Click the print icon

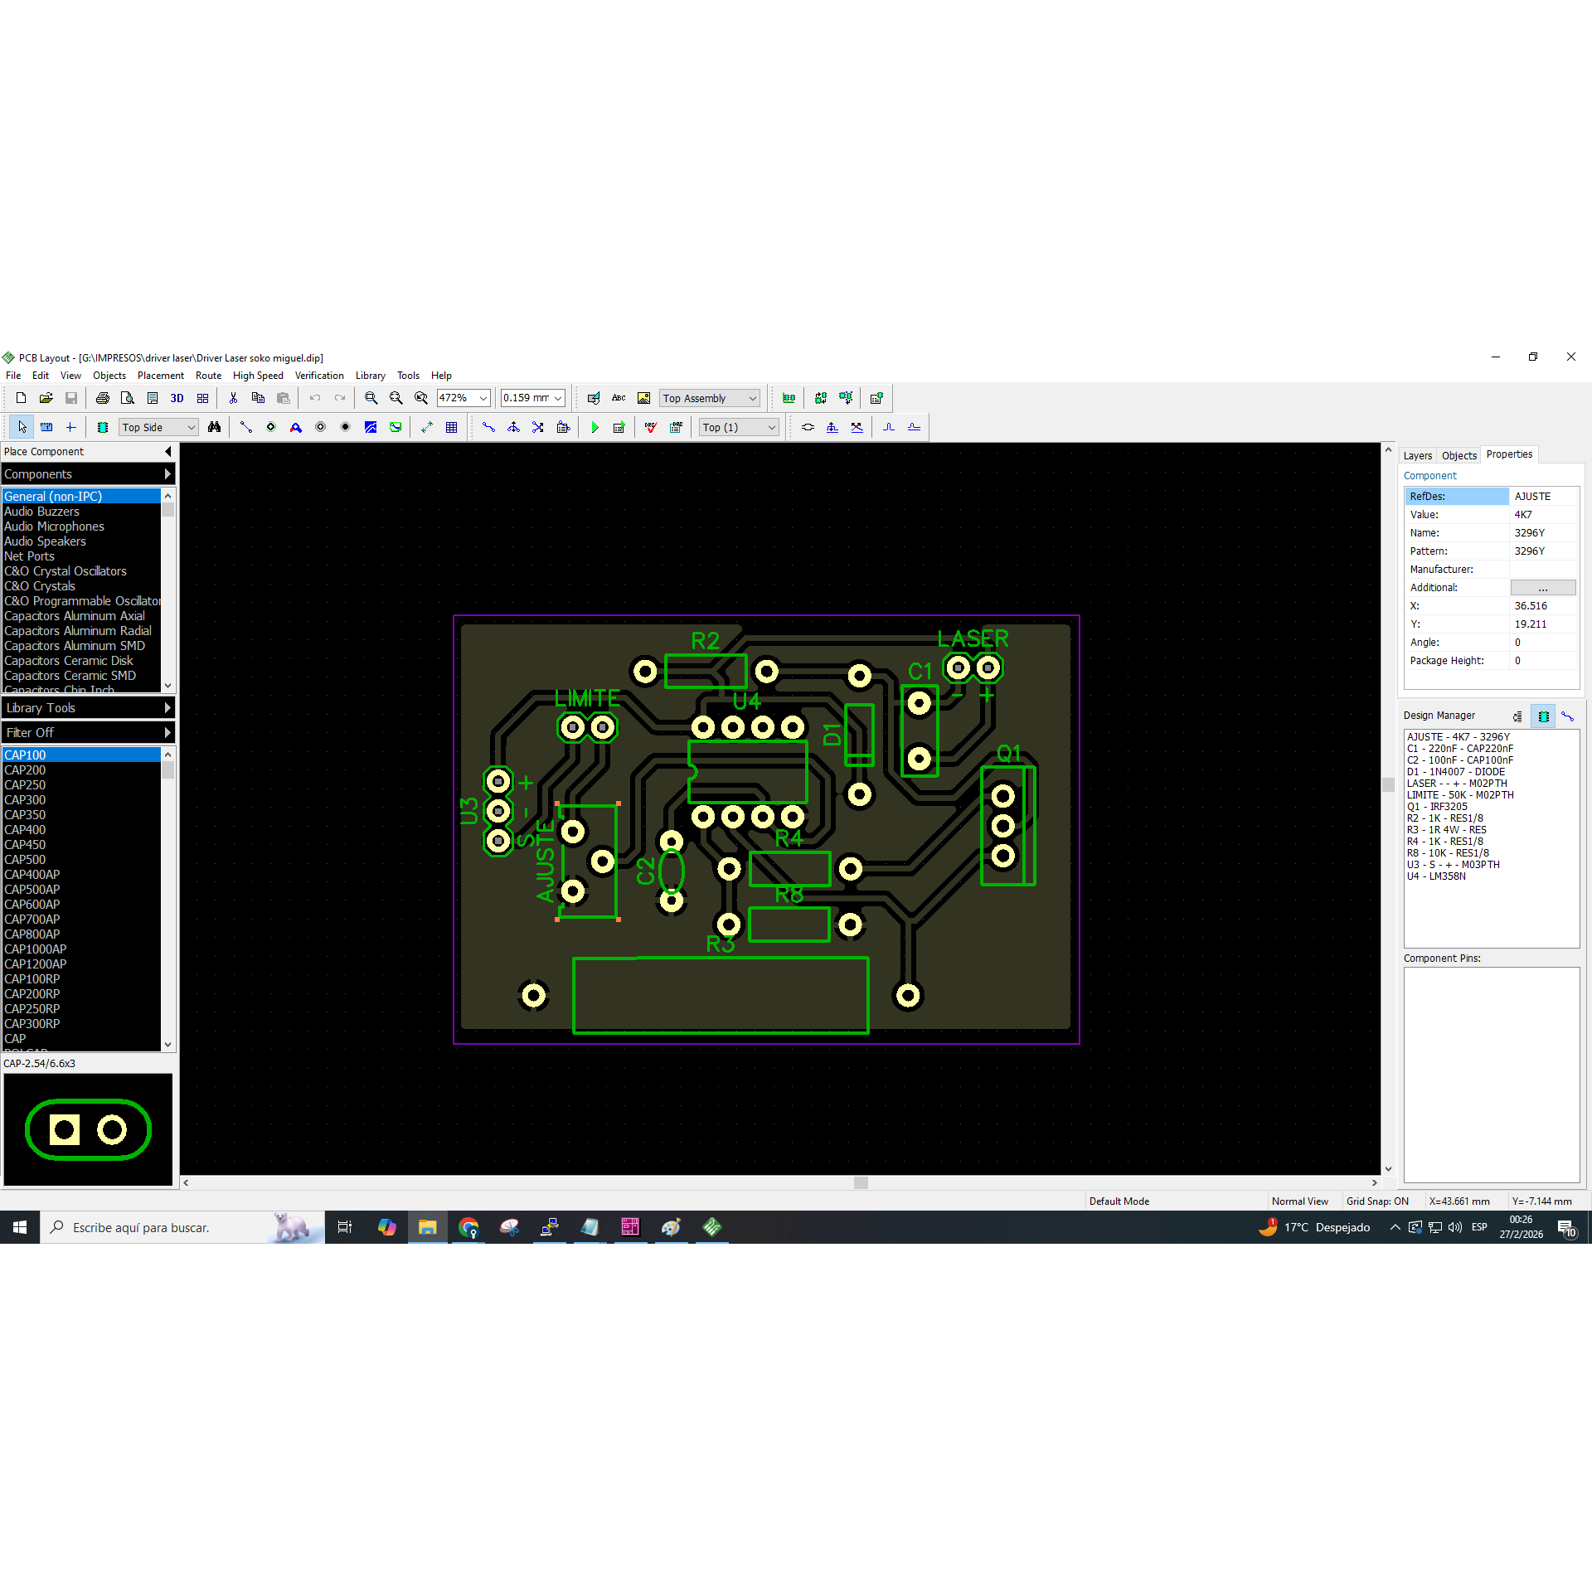tap(103, 398)
